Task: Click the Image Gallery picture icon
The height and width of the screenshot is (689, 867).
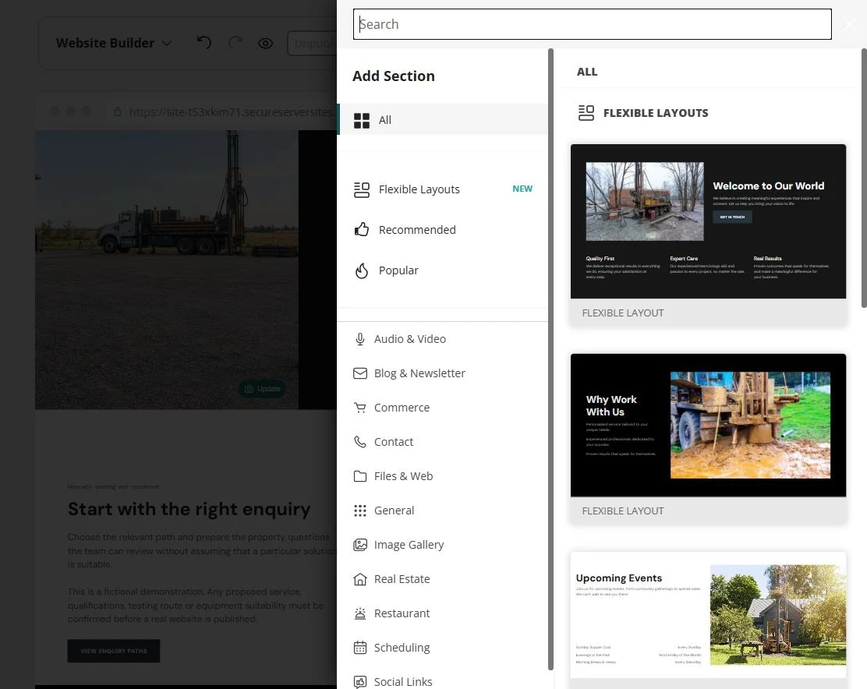Action: coord(360,545)
